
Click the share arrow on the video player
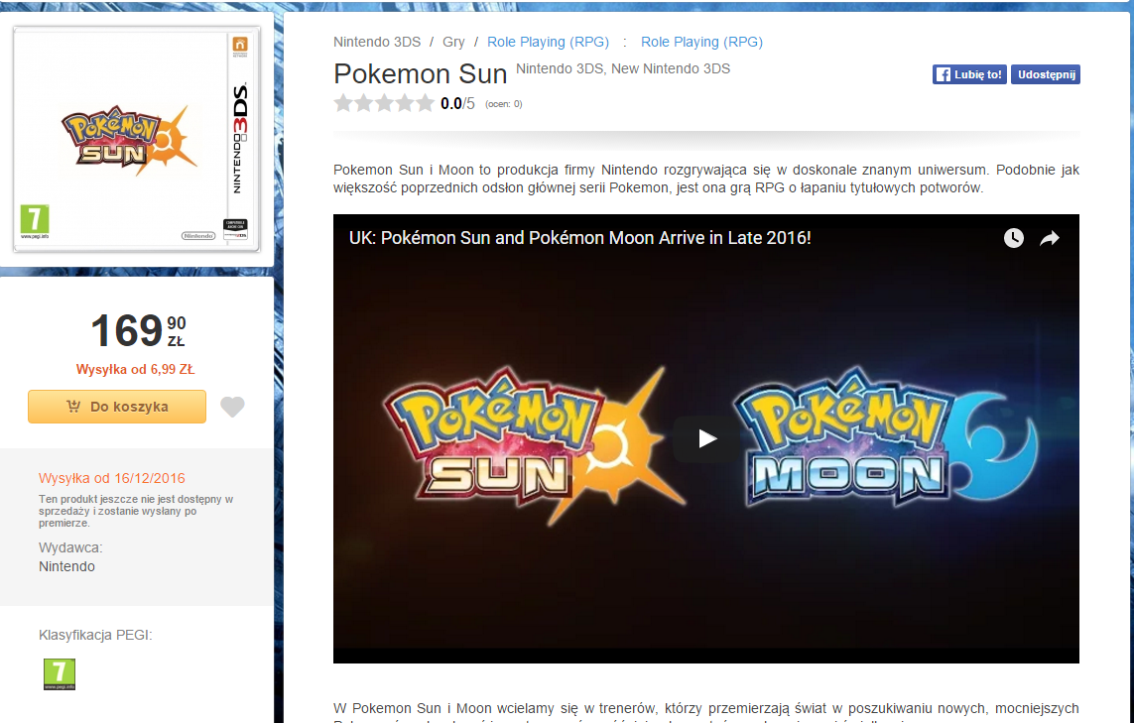coord(1048,238)
